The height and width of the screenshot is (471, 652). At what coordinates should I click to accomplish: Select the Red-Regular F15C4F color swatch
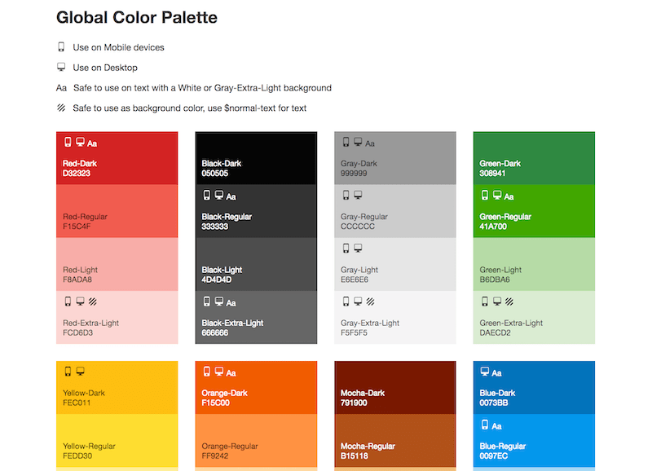[117, 213]
